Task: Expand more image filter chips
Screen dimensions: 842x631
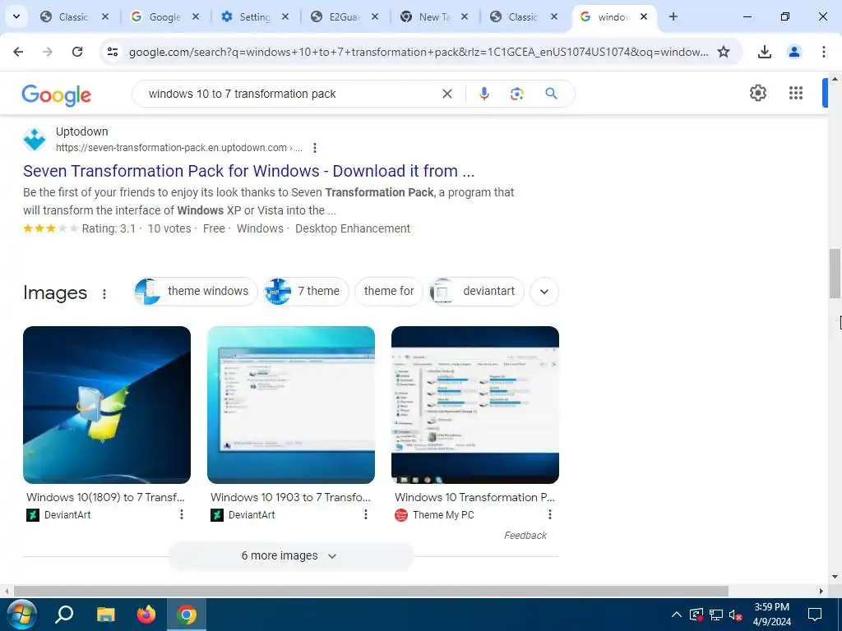Action: (x=544, y=292)
